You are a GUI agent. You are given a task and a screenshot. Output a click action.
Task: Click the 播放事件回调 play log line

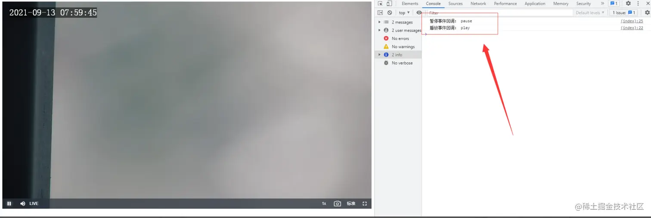[x=449, y=28]
